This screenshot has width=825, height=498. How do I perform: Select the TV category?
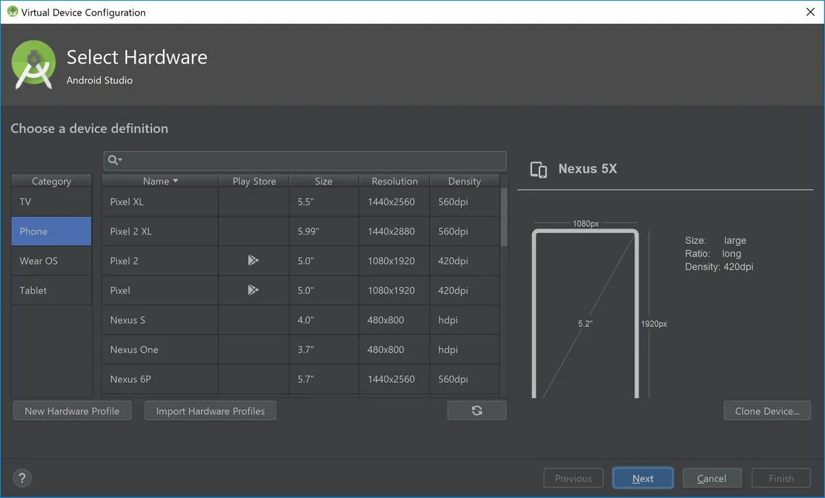tap(52, 202)
